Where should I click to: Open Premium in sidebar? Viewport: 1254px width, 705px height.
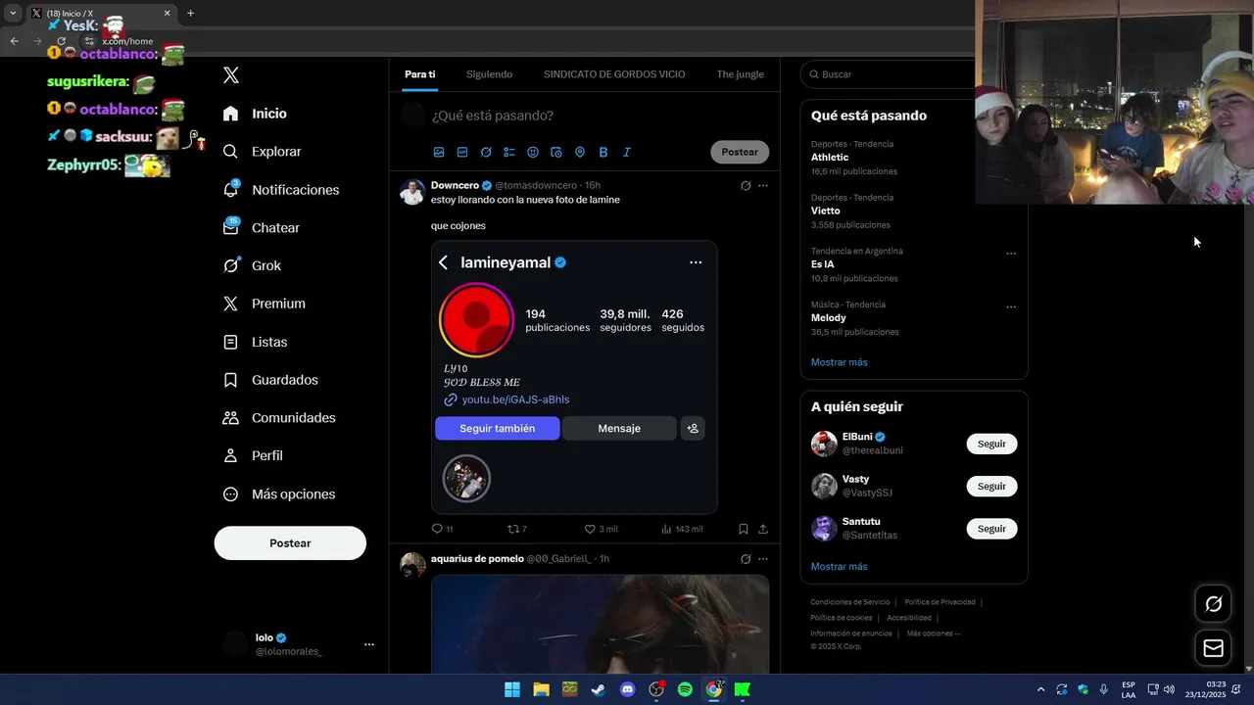(x=265, y=304)
